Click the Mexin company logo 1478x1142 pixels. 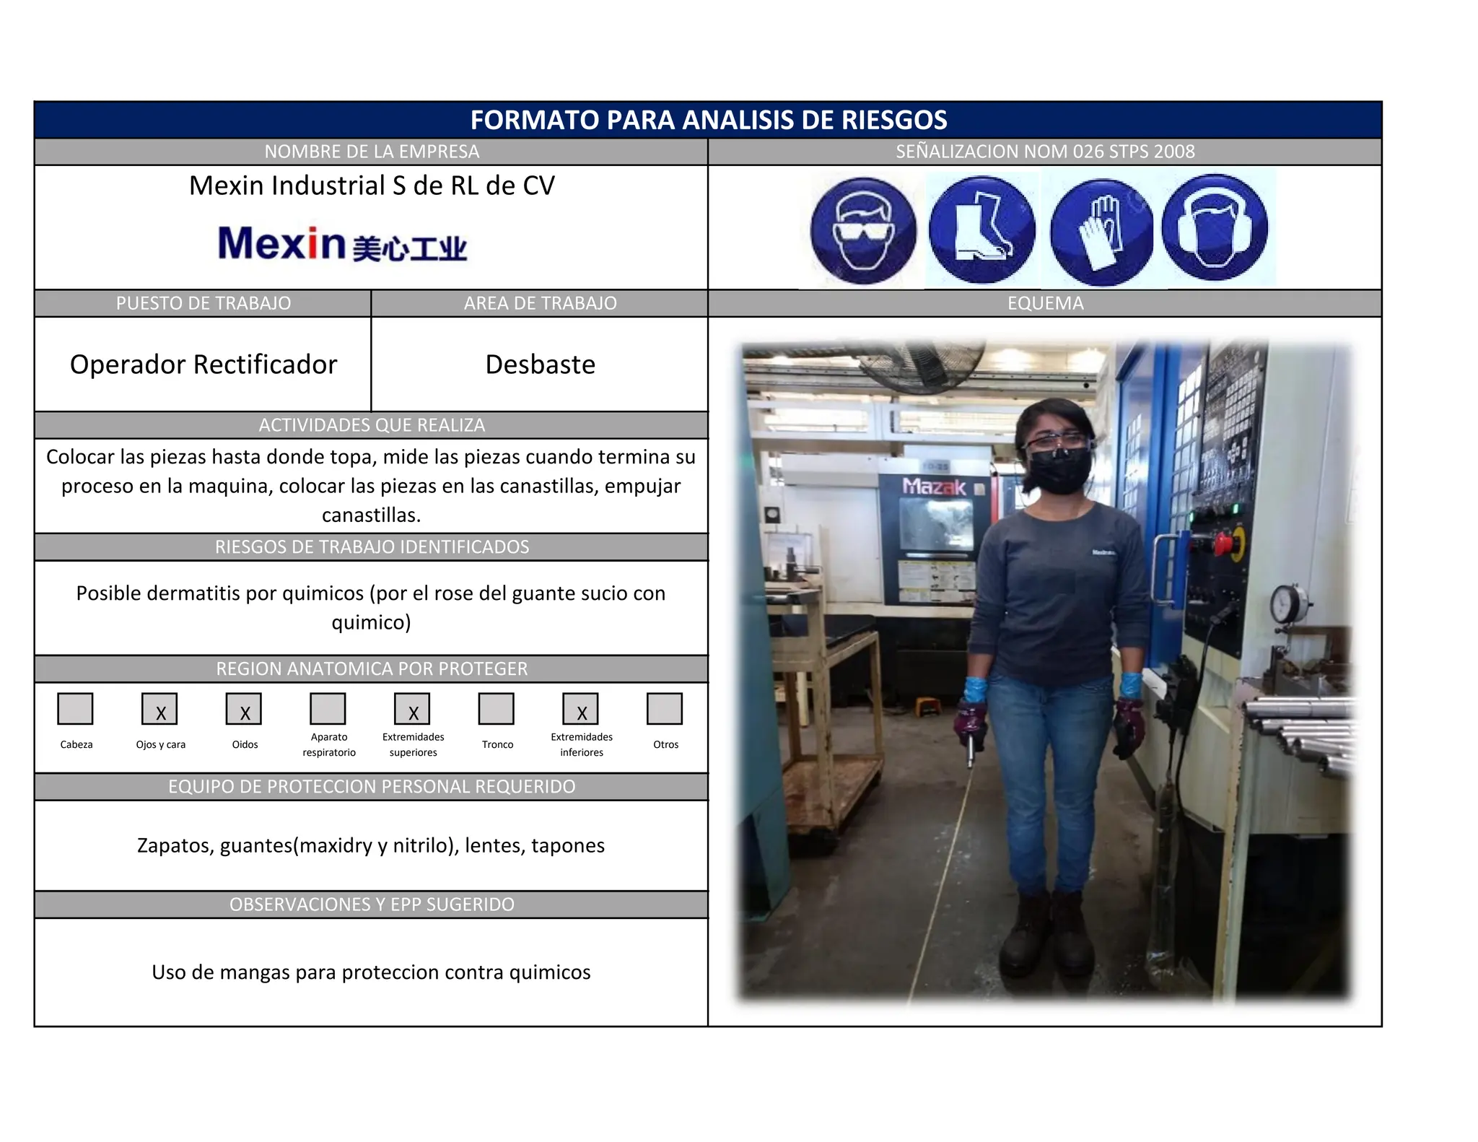coord(342,244)
